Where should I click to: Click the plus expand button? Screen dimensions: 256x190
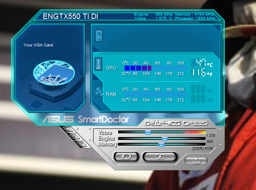tap(75, 137)
